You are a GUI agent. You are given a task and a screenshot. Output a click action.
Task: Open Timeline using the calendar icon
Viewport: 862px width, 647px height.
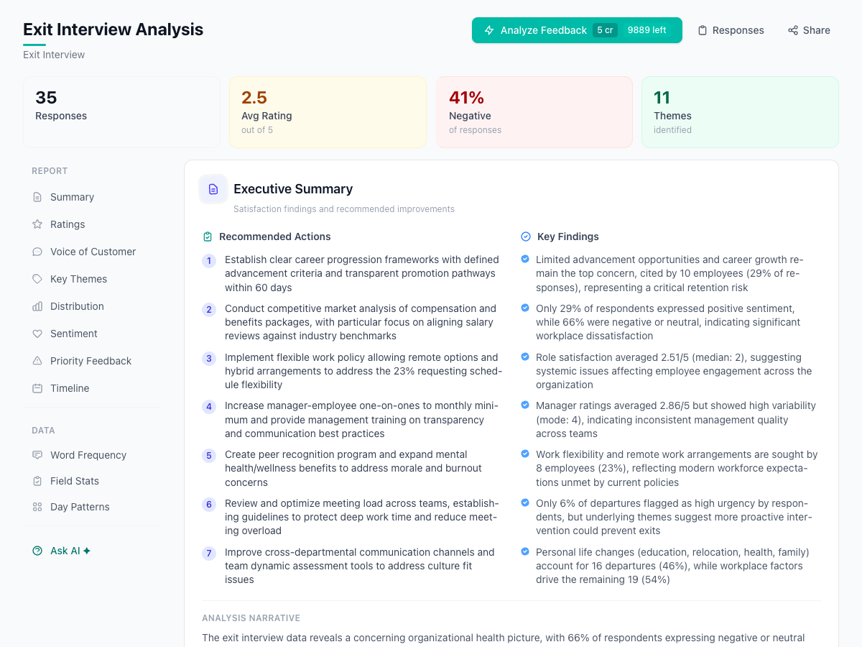click(x=37, y=387)
